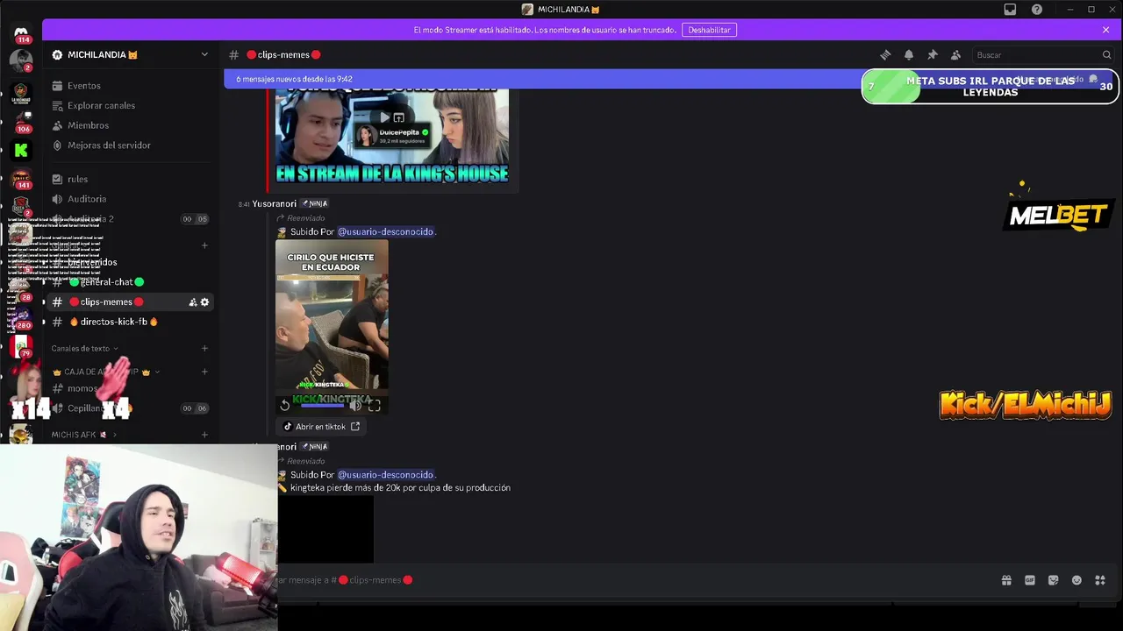Click the clips-memes channel title in header

pos(283,54)
